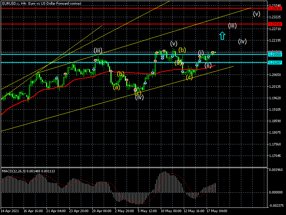Select the yellow (c) label beside the 12 May low
Image resolution: width=286 pixels, height=215 pixels.
pos(189,77)
